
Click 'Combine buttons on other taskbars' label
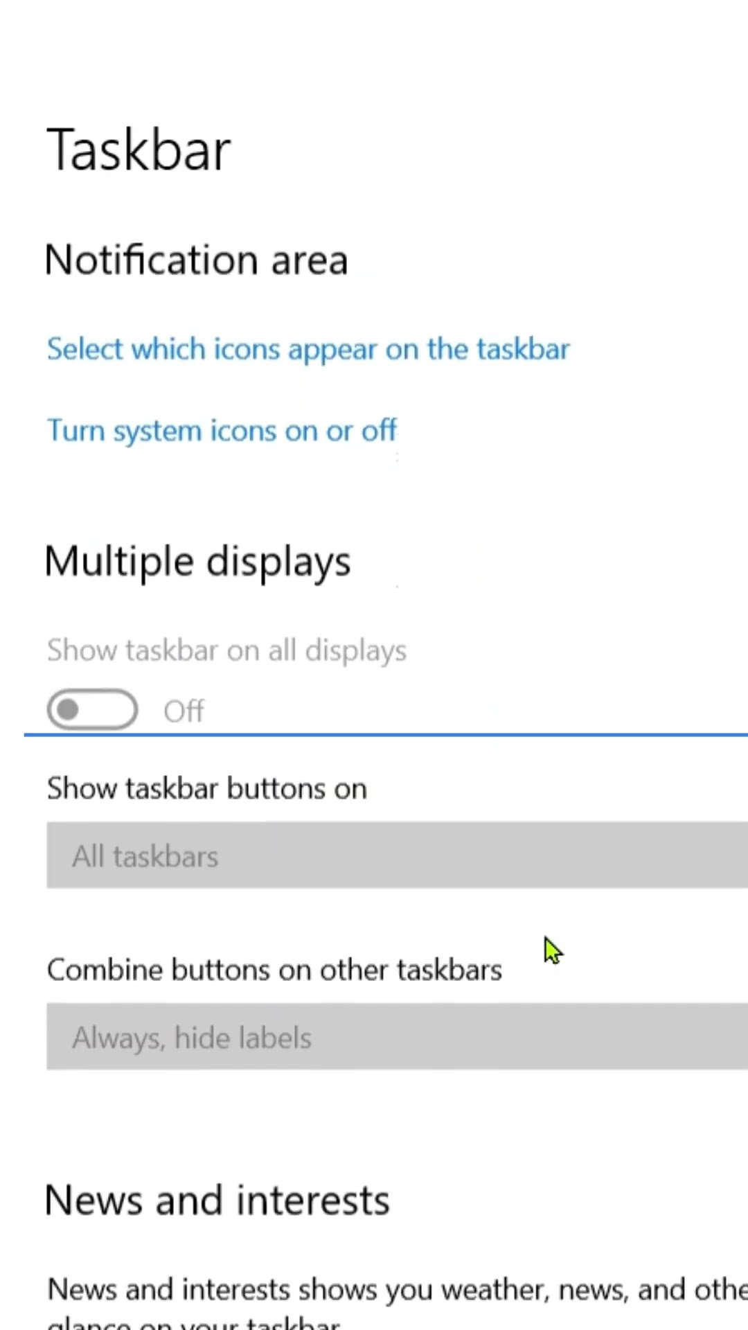click(274, 970)
